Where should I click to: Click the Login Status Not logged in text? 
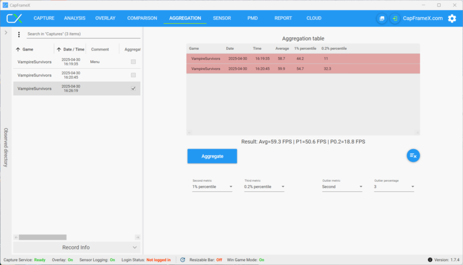point(159,259)
